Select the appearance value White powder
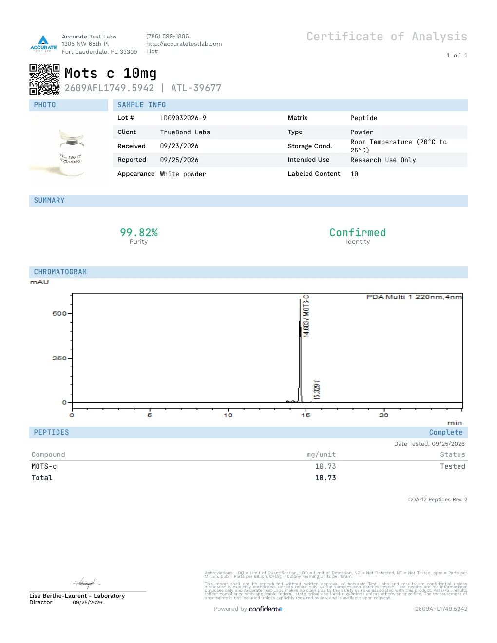This screenshot has height=643, width=497. click(183, 174)
